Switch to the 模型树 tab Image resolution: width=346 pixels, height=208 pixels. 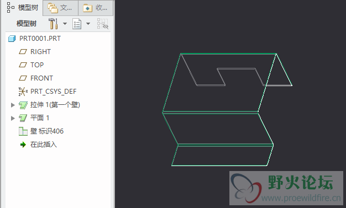tap(23, 8)
